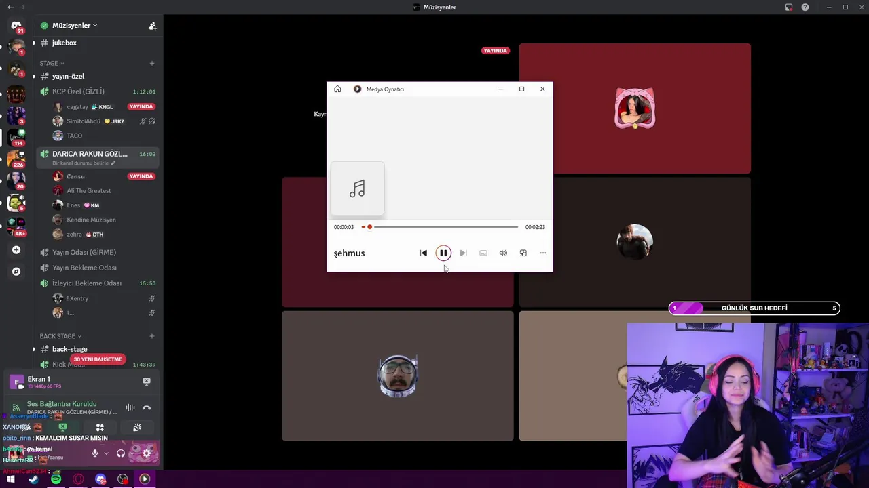Toggle the green screen share button
Image resolution: width=869 pixels, height=488 pixels.
tap(62, 427)
